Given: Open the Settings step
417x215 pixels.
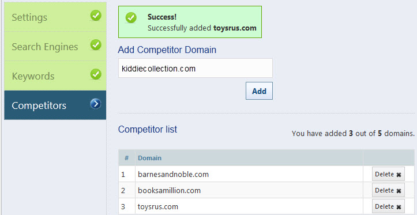Looking at the screenshot, I should coord(55,17).
